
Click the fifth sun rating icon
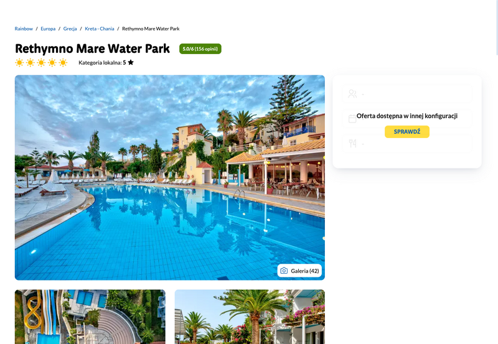(x=63, y=62)
